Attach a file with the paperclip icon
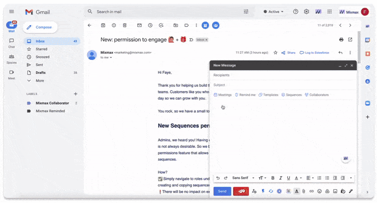The width and height of the screenshot is (377, 203). [304, 191]
